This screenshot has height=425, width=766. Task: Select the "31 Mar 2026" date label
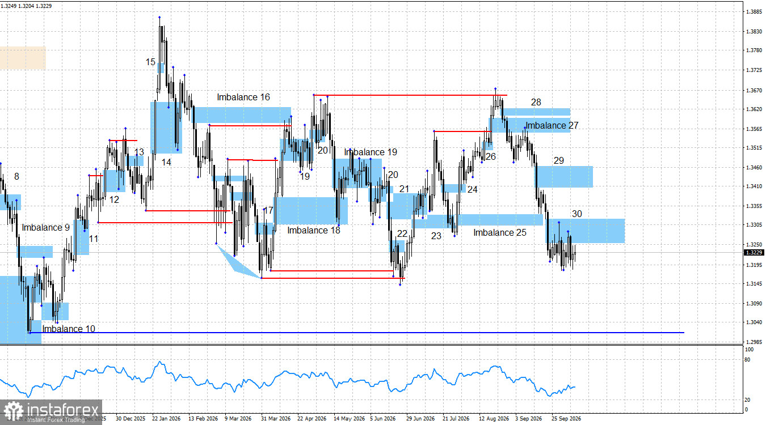(x=275, y=419)
